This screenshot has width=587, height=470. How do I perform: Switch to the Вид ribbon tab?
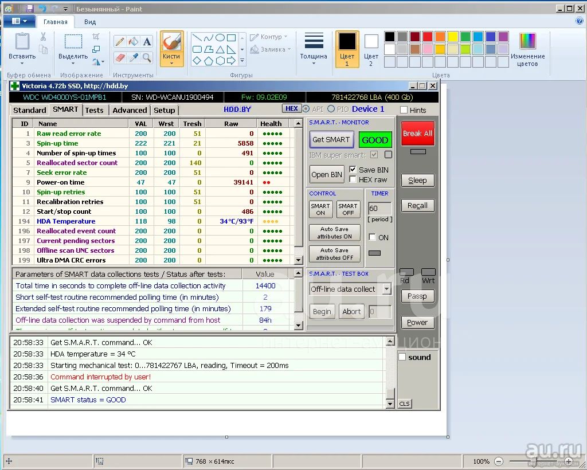(x=90, y=22)
